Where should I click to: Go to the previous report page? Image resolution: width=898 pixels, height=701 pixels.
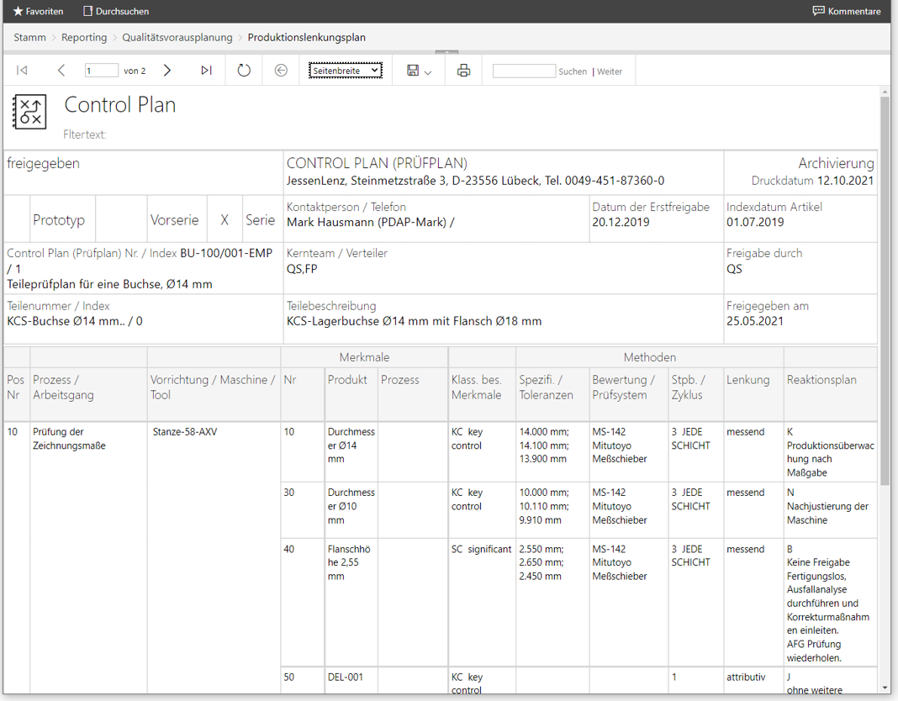click(x=61, y=71)
